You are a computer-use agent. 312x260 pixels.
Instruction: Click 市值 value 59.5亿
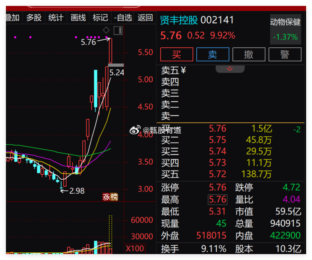pyautogui.click(x=288, y=211)
